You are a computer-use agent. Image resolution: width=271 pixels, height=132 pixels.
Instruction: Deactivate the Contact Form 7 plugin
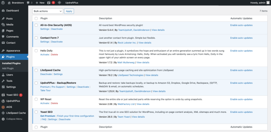pos(57,42)
